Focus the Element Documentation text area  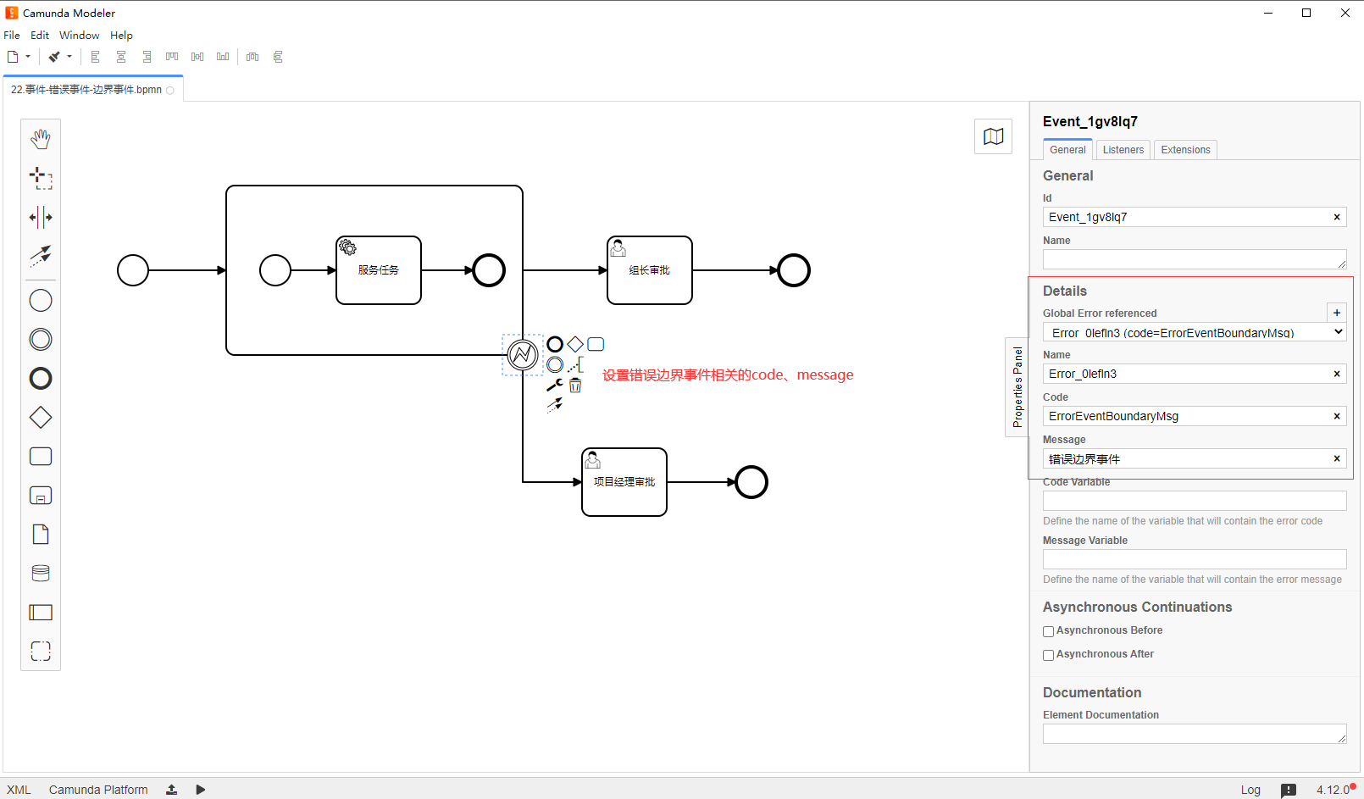(x=1195, y=734)
